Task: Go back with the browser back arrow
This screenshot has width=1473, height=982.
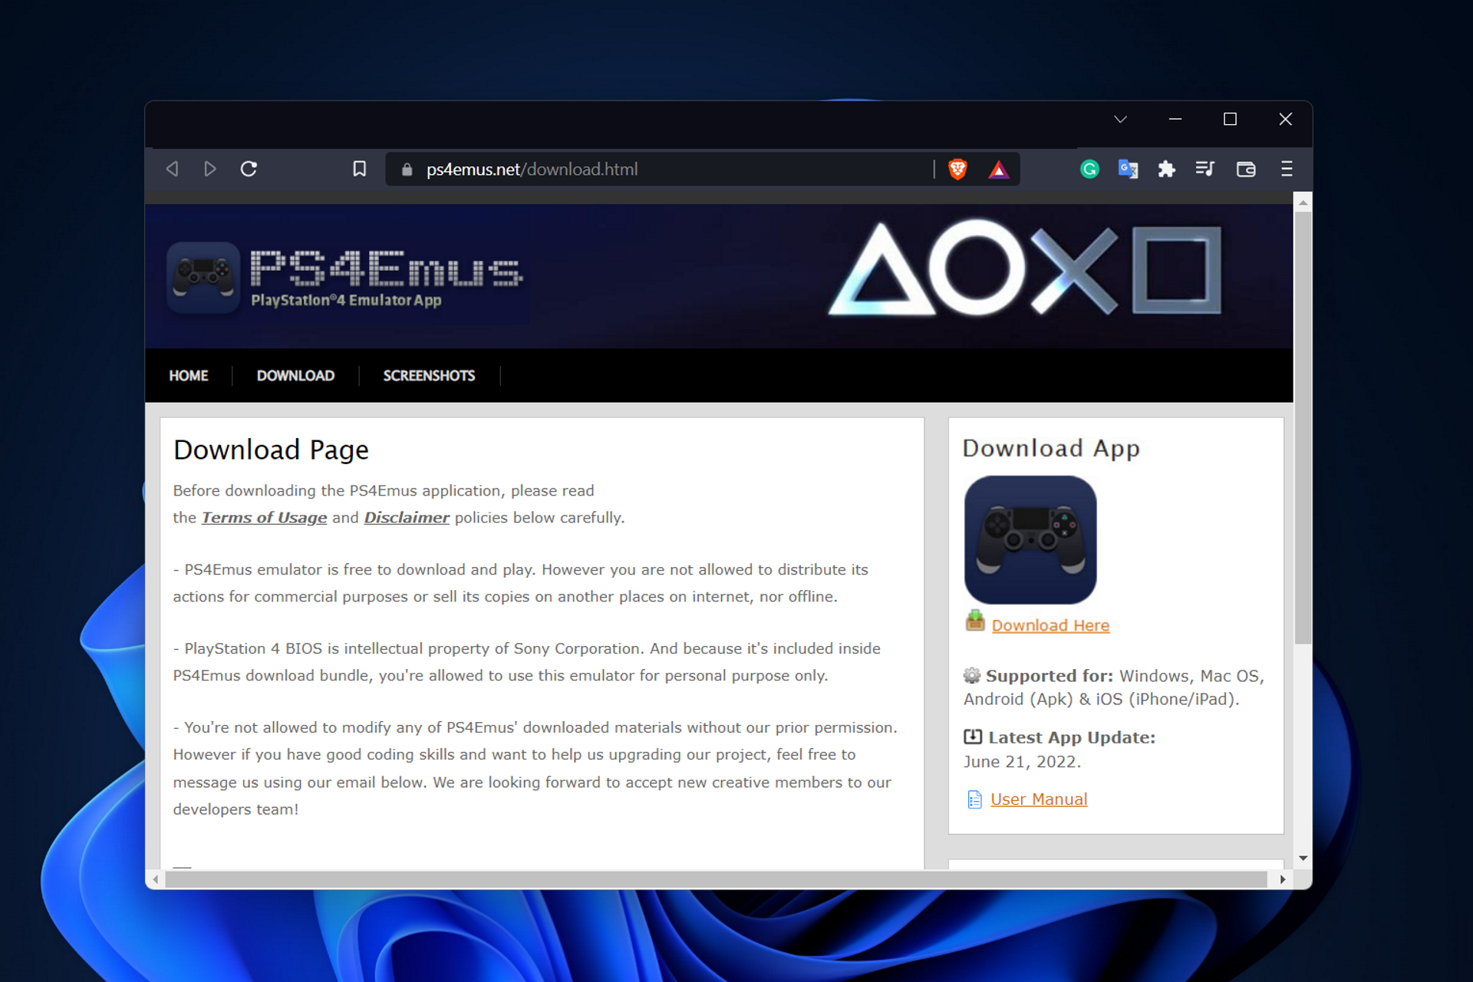Action: 173,169
